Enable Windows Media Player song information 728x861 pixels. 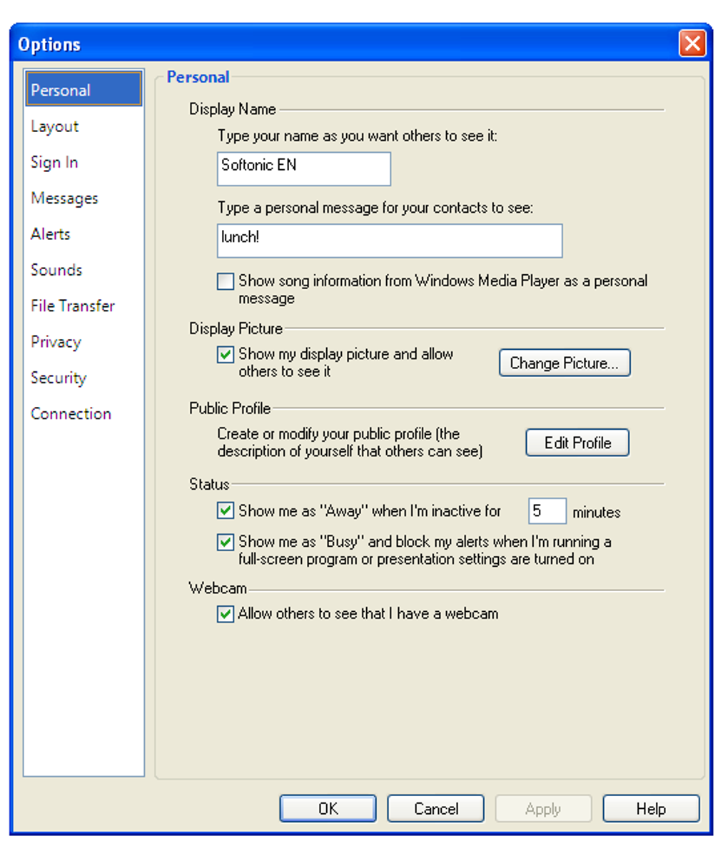click(226, 281)
